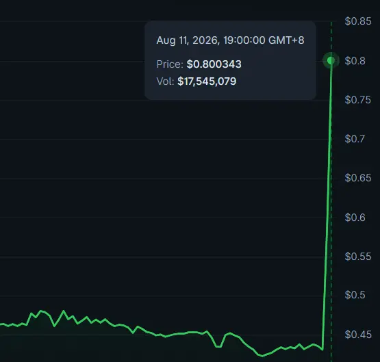Click the $0.8 axis label
This screenshot has height=362, width=380.
355,61
